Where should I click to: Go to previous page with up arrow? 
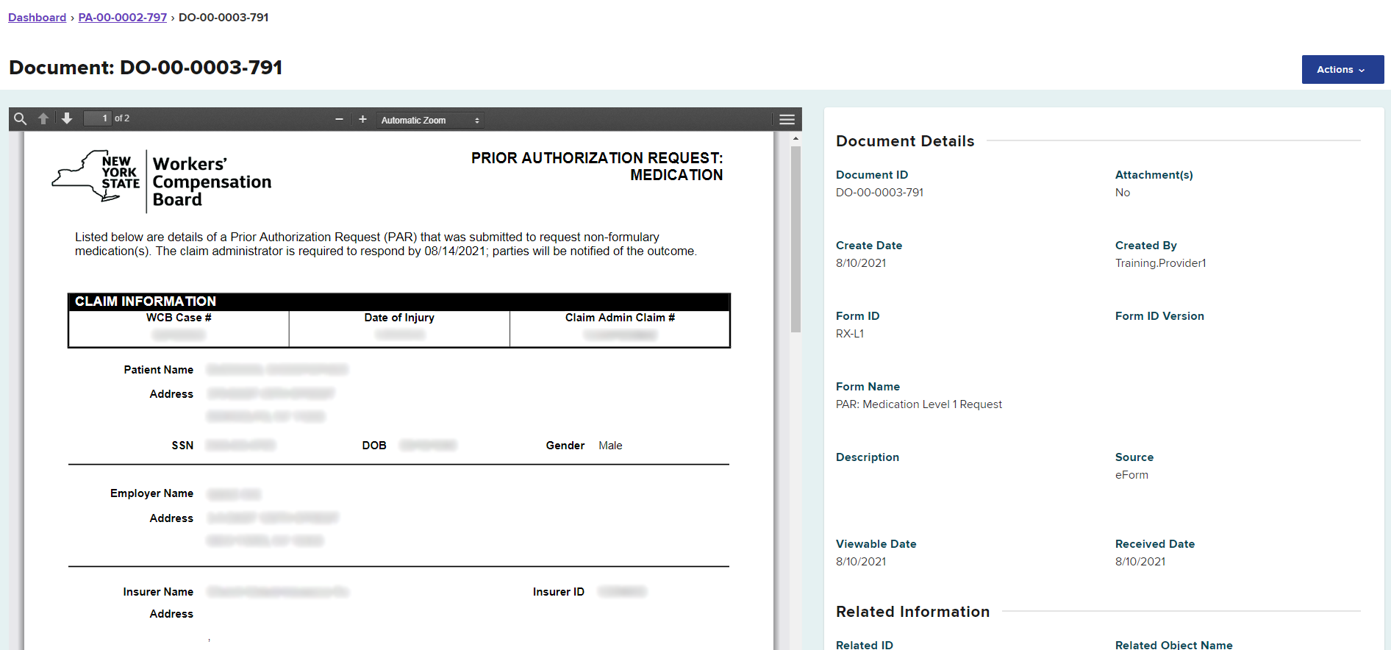coord(43,119)
